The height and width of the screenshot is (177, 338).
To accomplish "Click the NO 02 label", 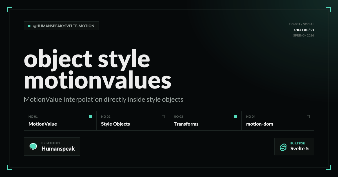I will point(106,117).
